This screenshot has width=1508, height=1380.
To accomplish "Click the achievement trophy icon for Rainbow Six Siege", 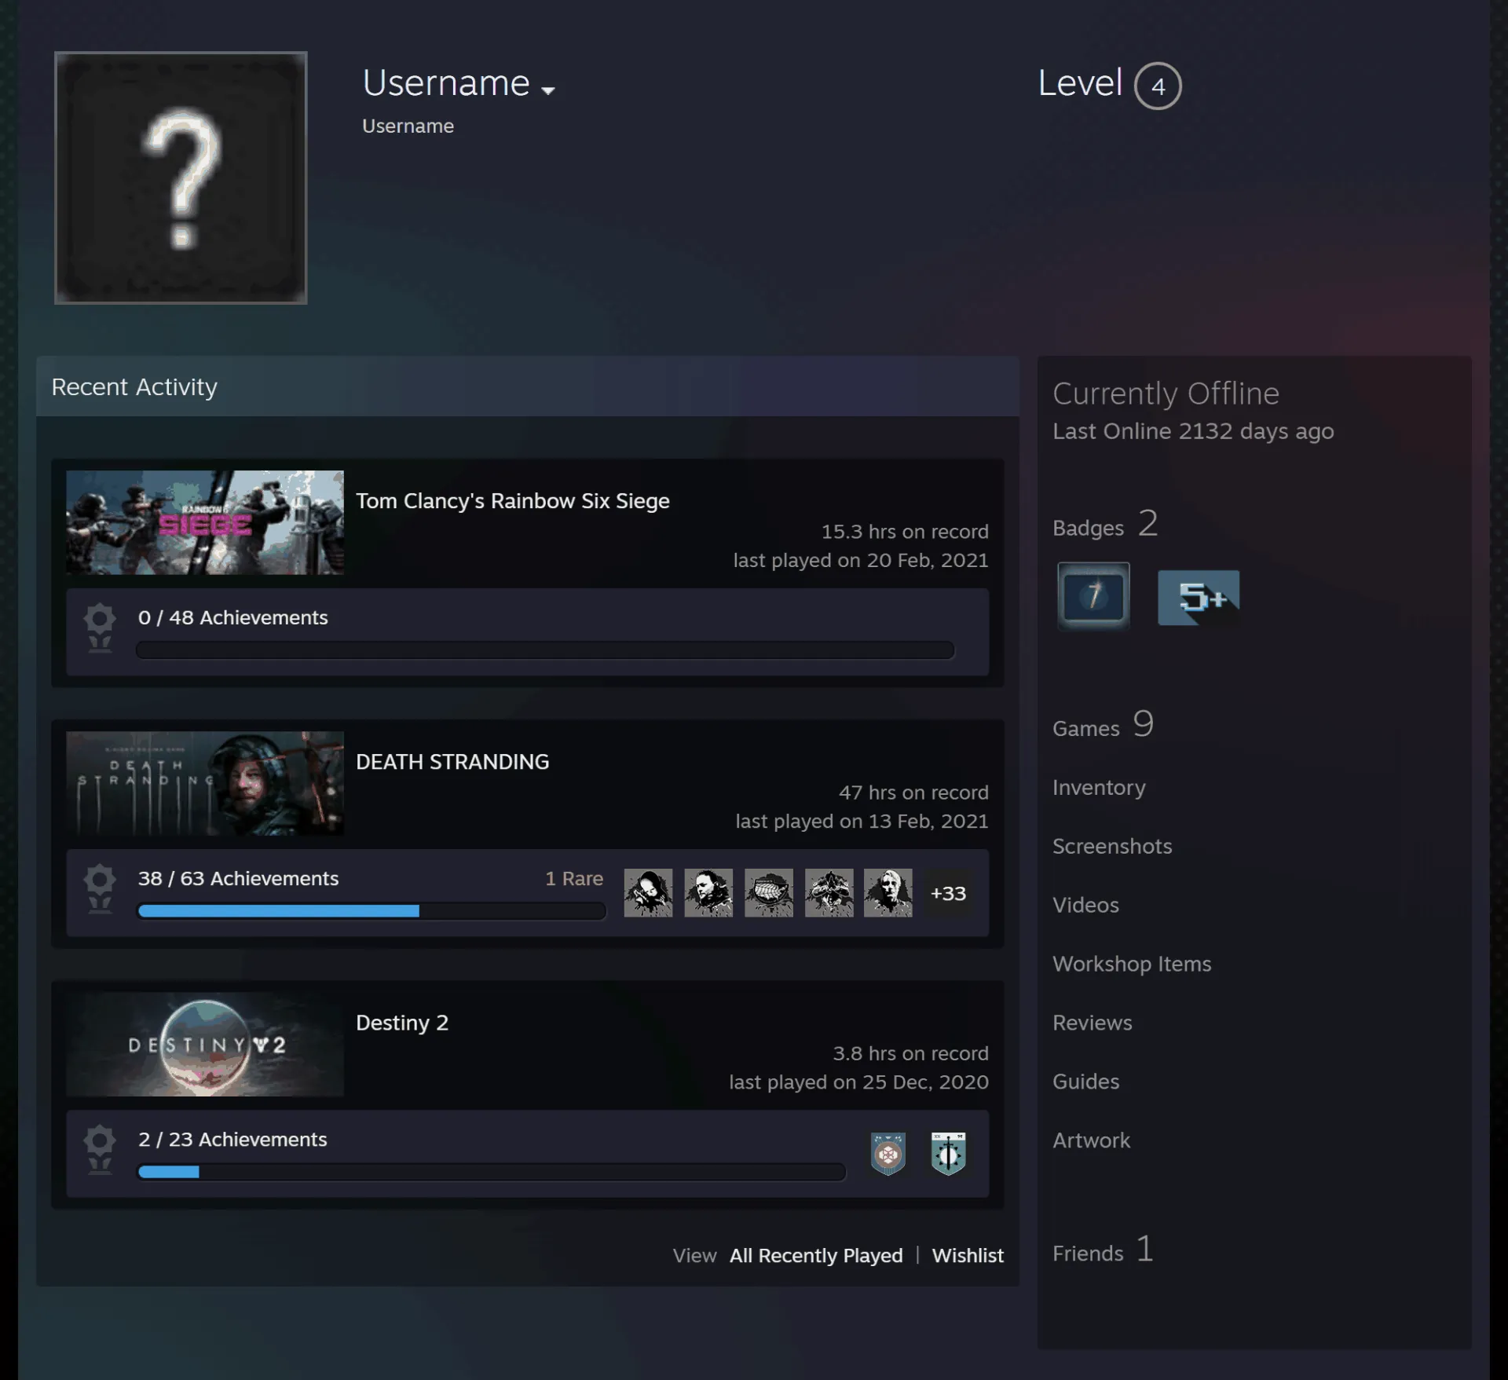I will [x=100, y=628].
